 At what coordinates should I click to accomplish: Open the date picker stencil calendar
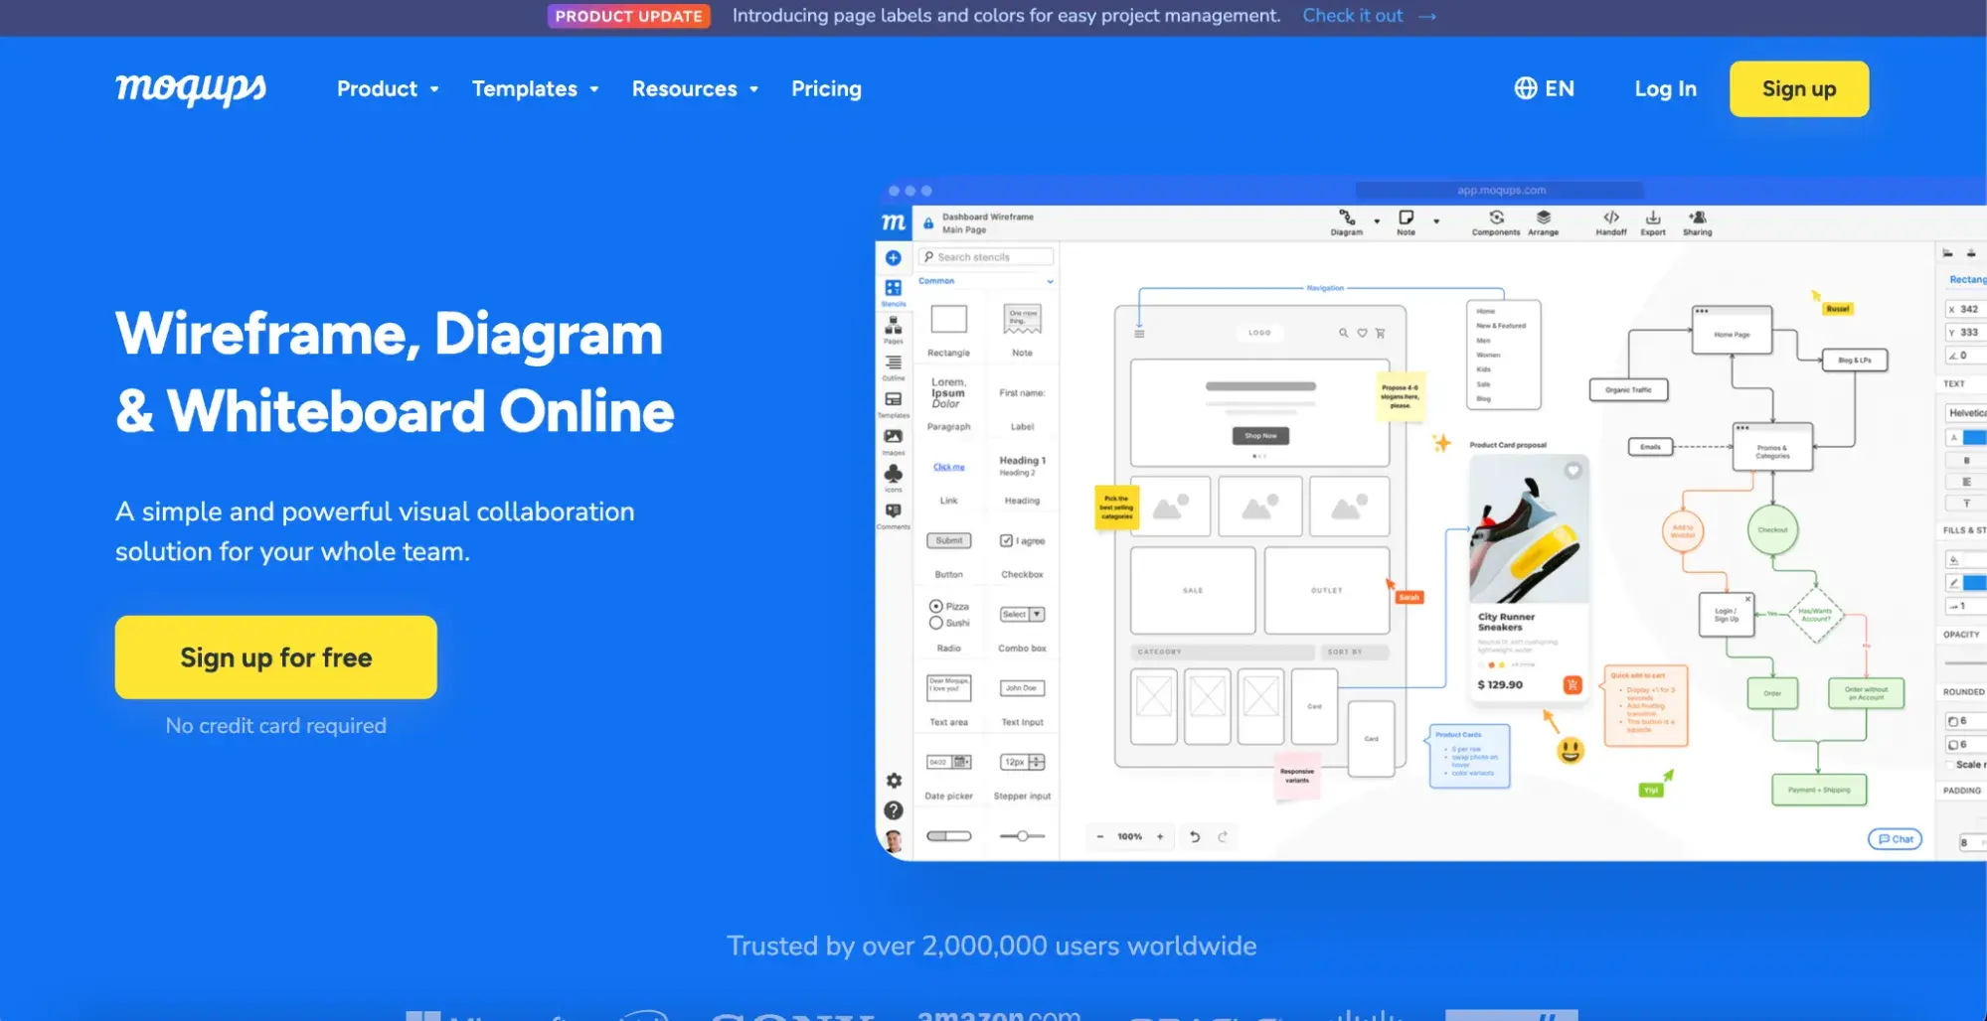click(961, 762)
